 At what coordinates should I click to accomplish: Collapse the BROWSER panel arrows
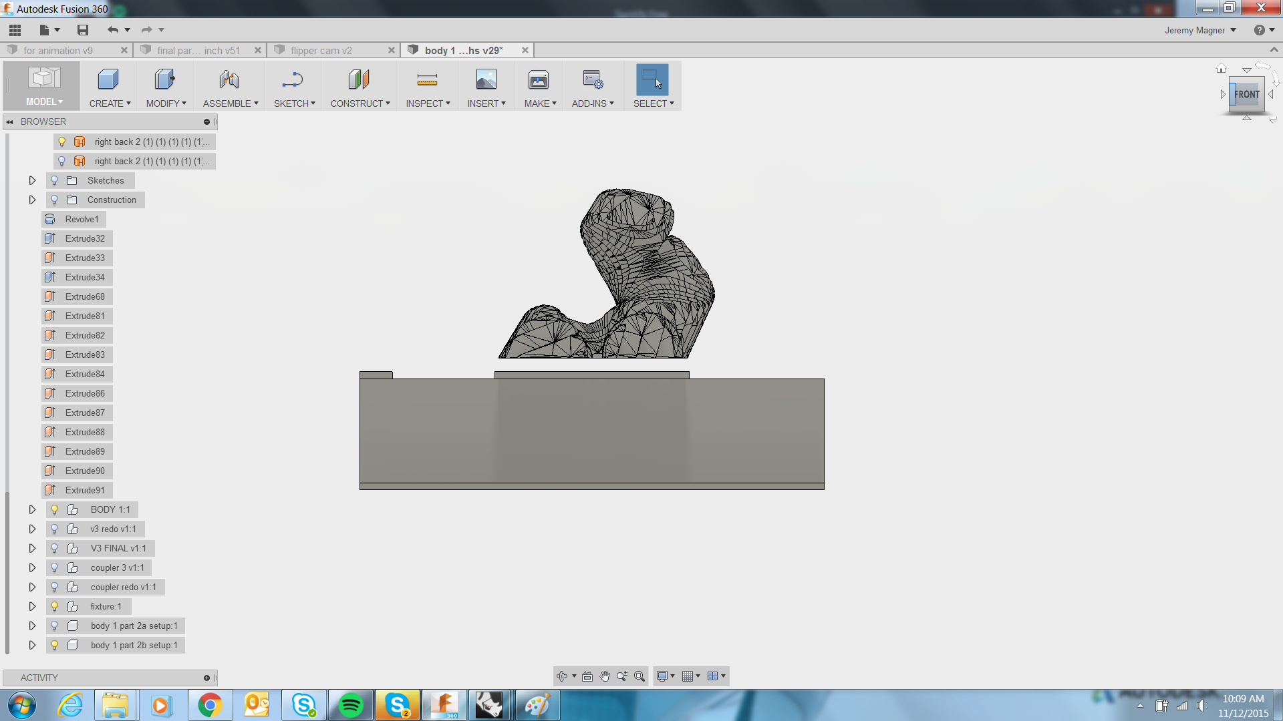click(10, 122)
